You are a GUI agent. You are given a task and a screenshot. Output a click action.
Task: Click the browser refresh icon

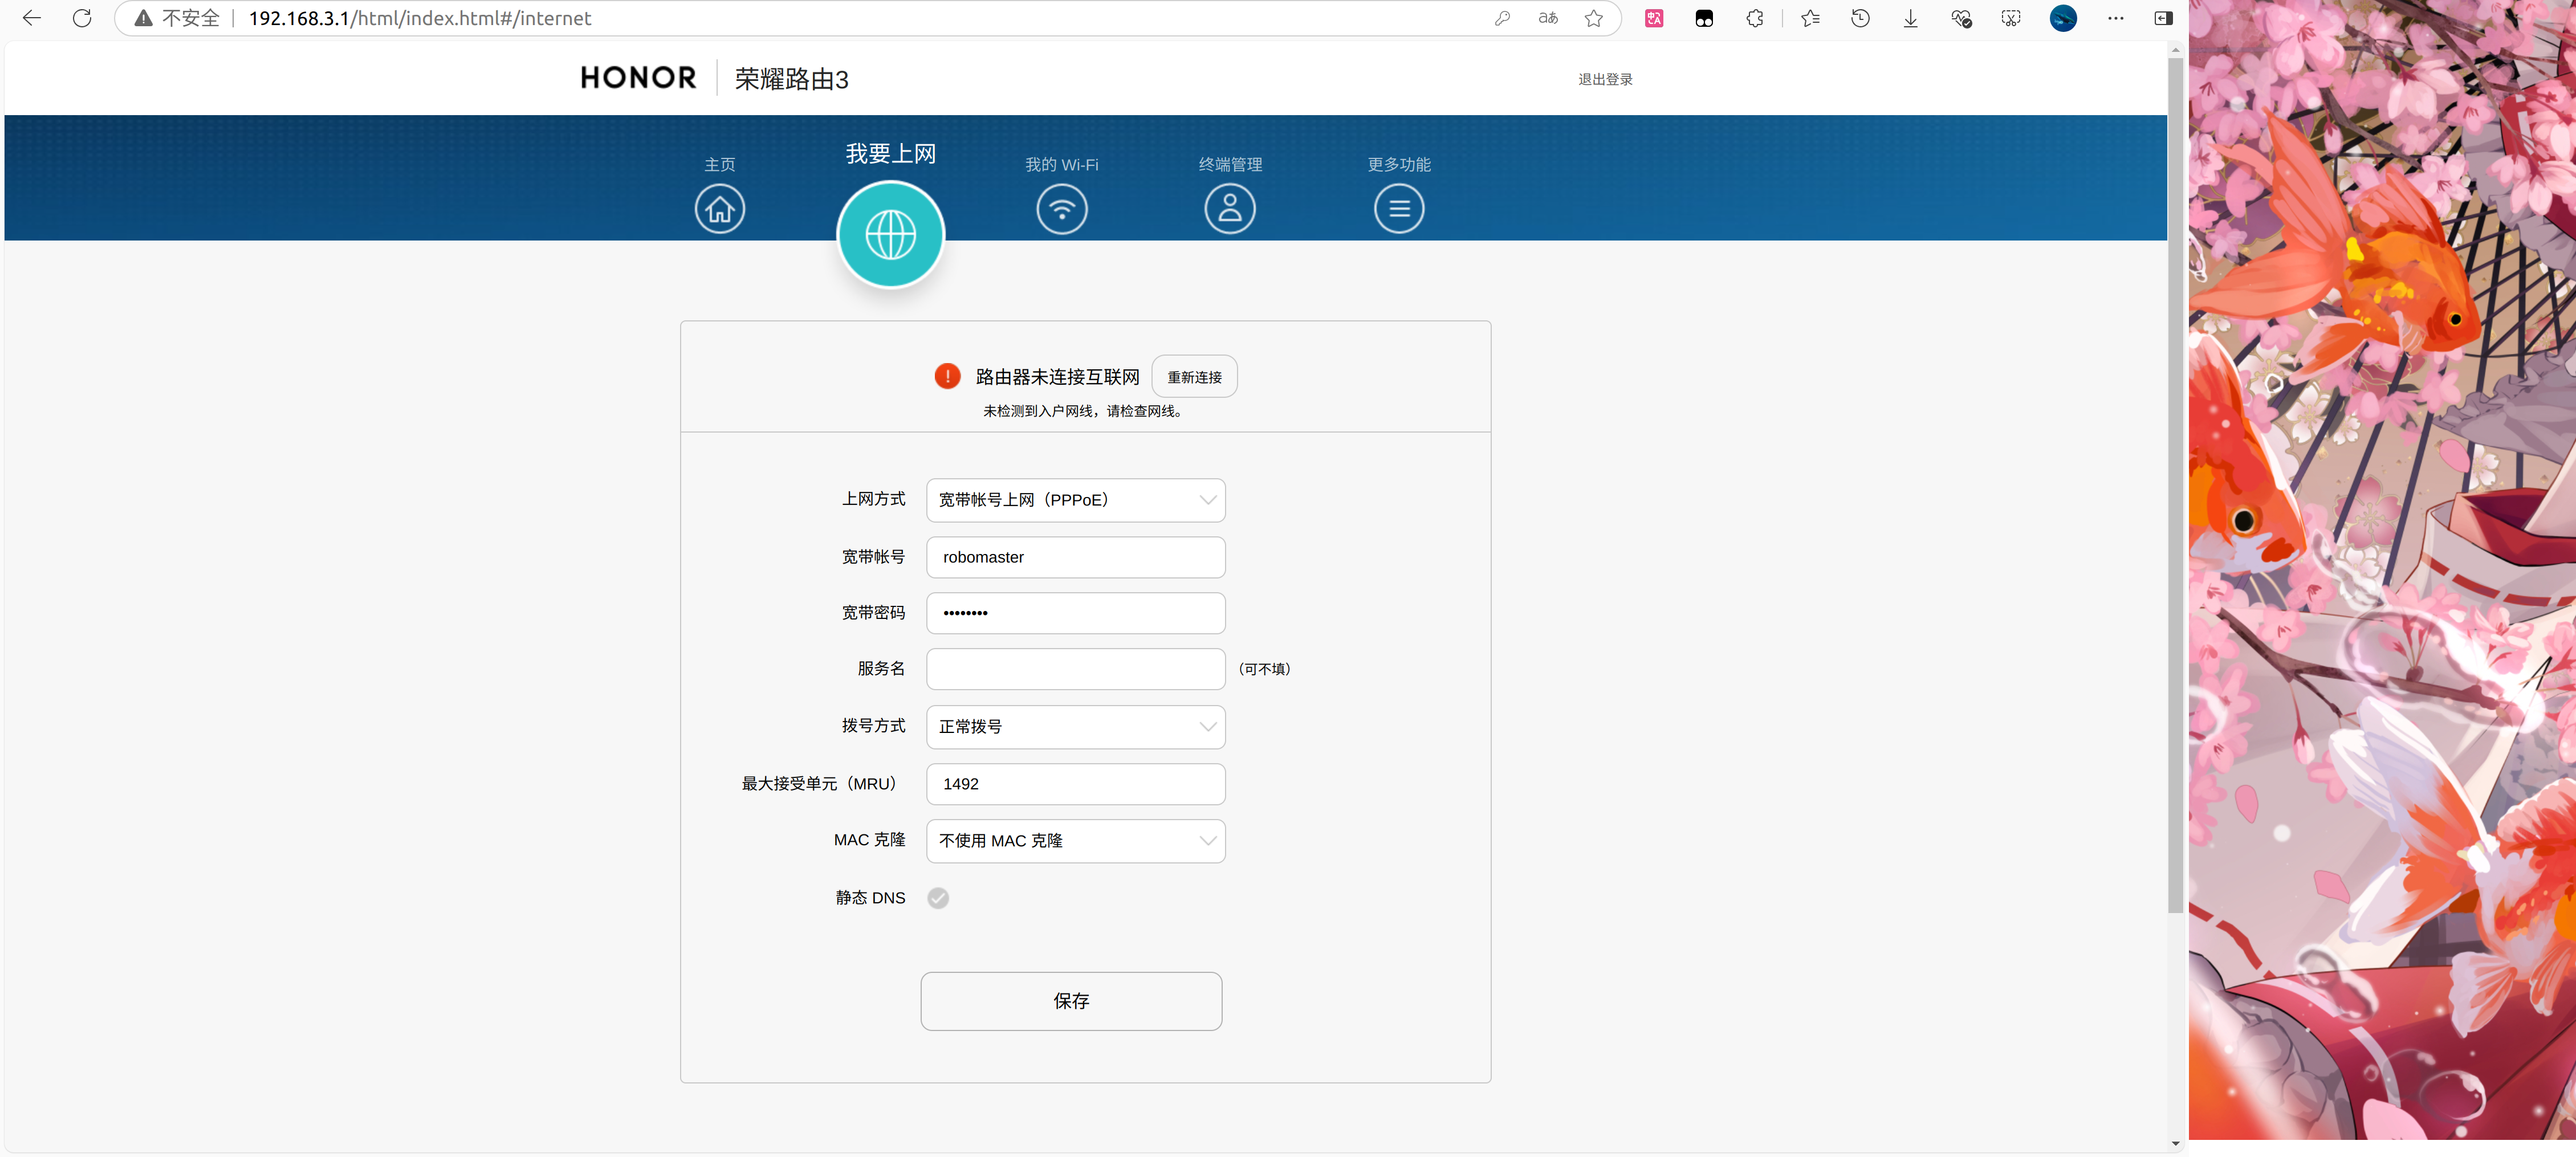coord(82,18)
